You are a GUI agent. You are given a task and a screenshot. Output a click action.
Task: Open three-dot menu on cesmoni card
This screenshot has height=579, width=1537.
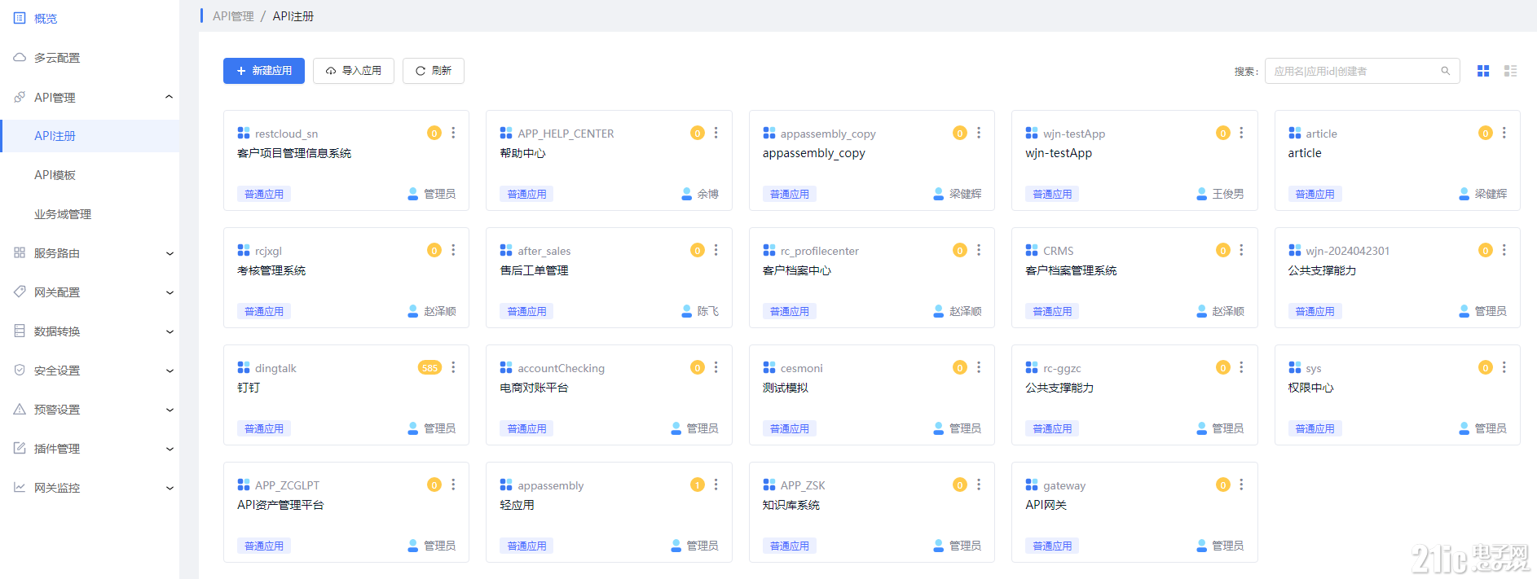[x=979, y=367]
